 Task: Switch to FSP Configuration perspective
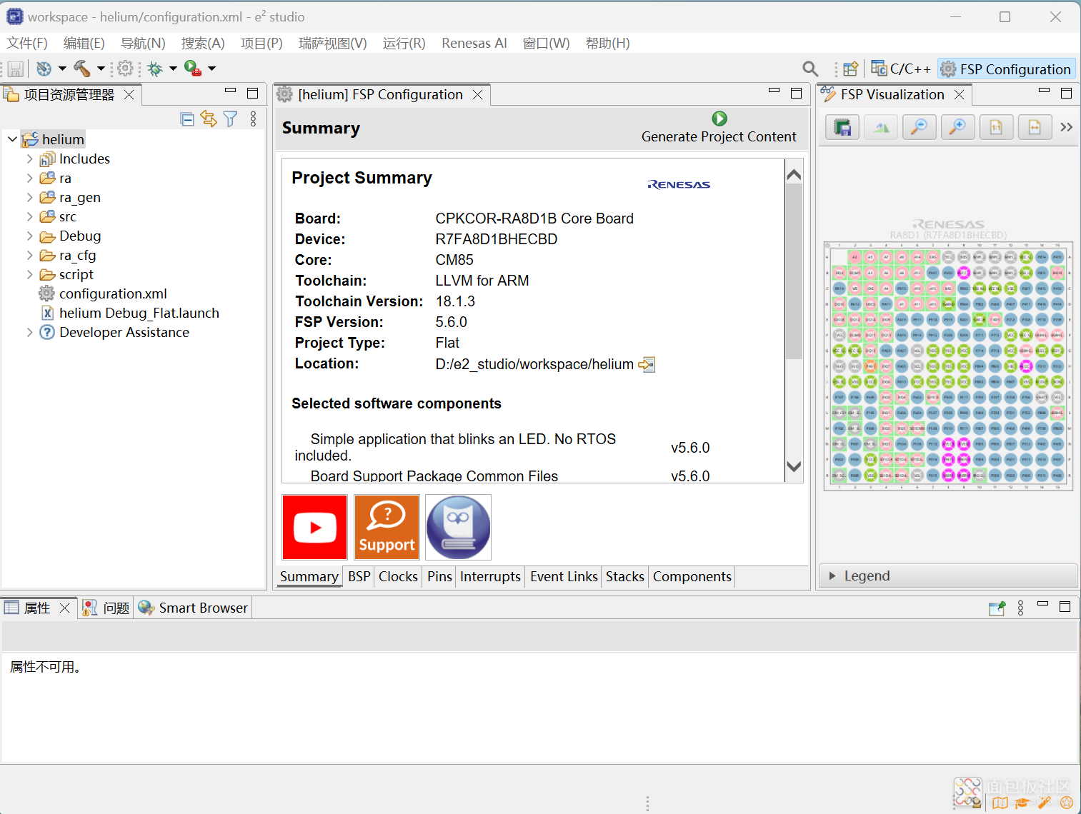[x=1006, y=69]
